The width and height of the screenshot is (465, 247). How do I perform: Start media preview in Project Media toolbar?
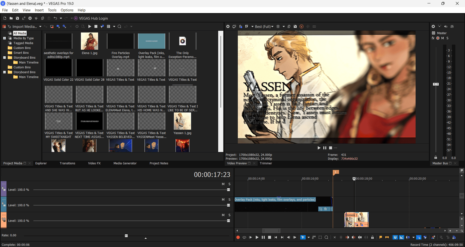coord(90,27)
